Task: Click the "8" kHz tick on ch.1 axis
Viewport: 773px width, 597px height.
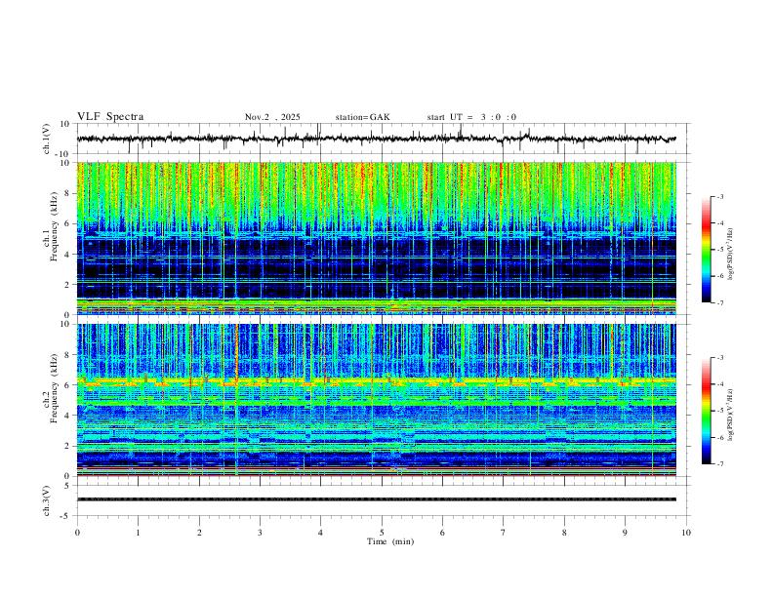Action: coord(67,193)
